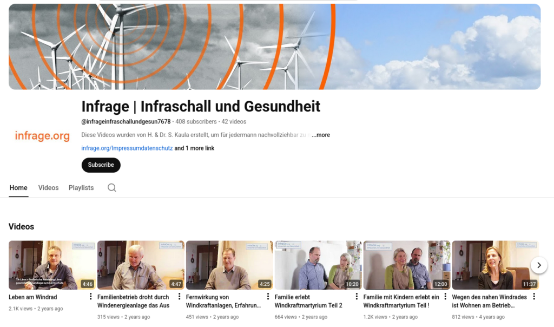Open video title Familie erlebt Windkraftmartyrium Teil 2
The image size is (554, 327).
(308, 301)
